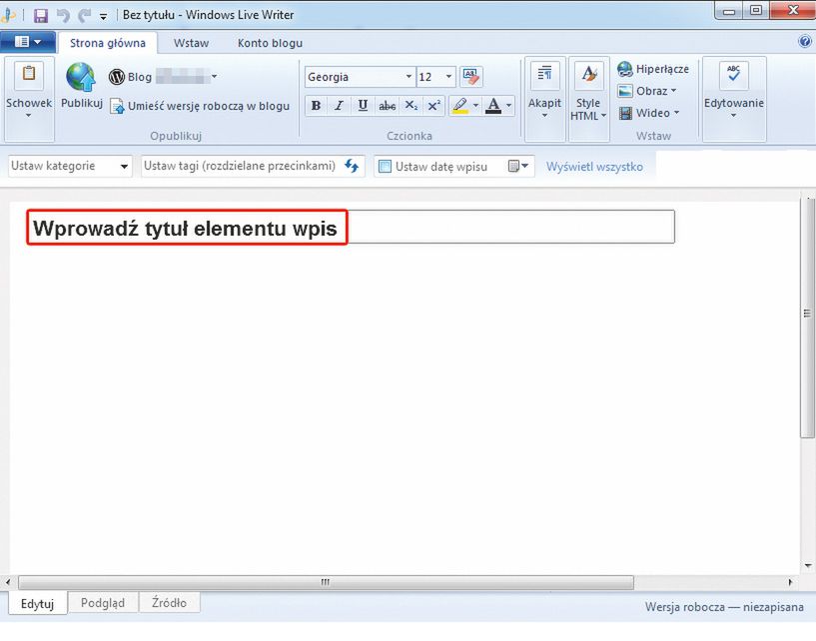This screenshot has width=816, height=641.
Task: Click Umieść wersję roboczą w blogu
Action: 201,106
